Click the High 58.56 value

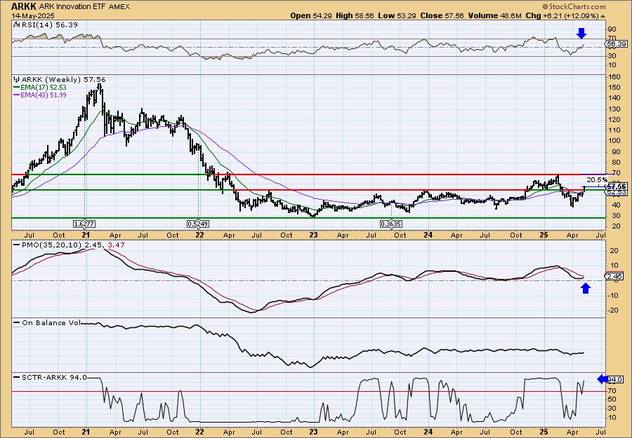(x=355, y=15)
